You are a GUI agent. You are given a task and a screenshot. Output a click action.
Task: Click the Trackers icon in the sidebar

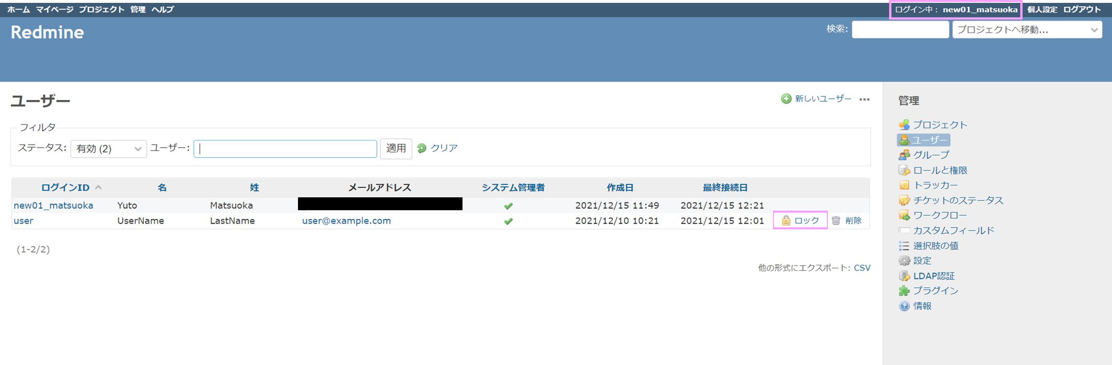pyautogui.click(x=904, y=185)
